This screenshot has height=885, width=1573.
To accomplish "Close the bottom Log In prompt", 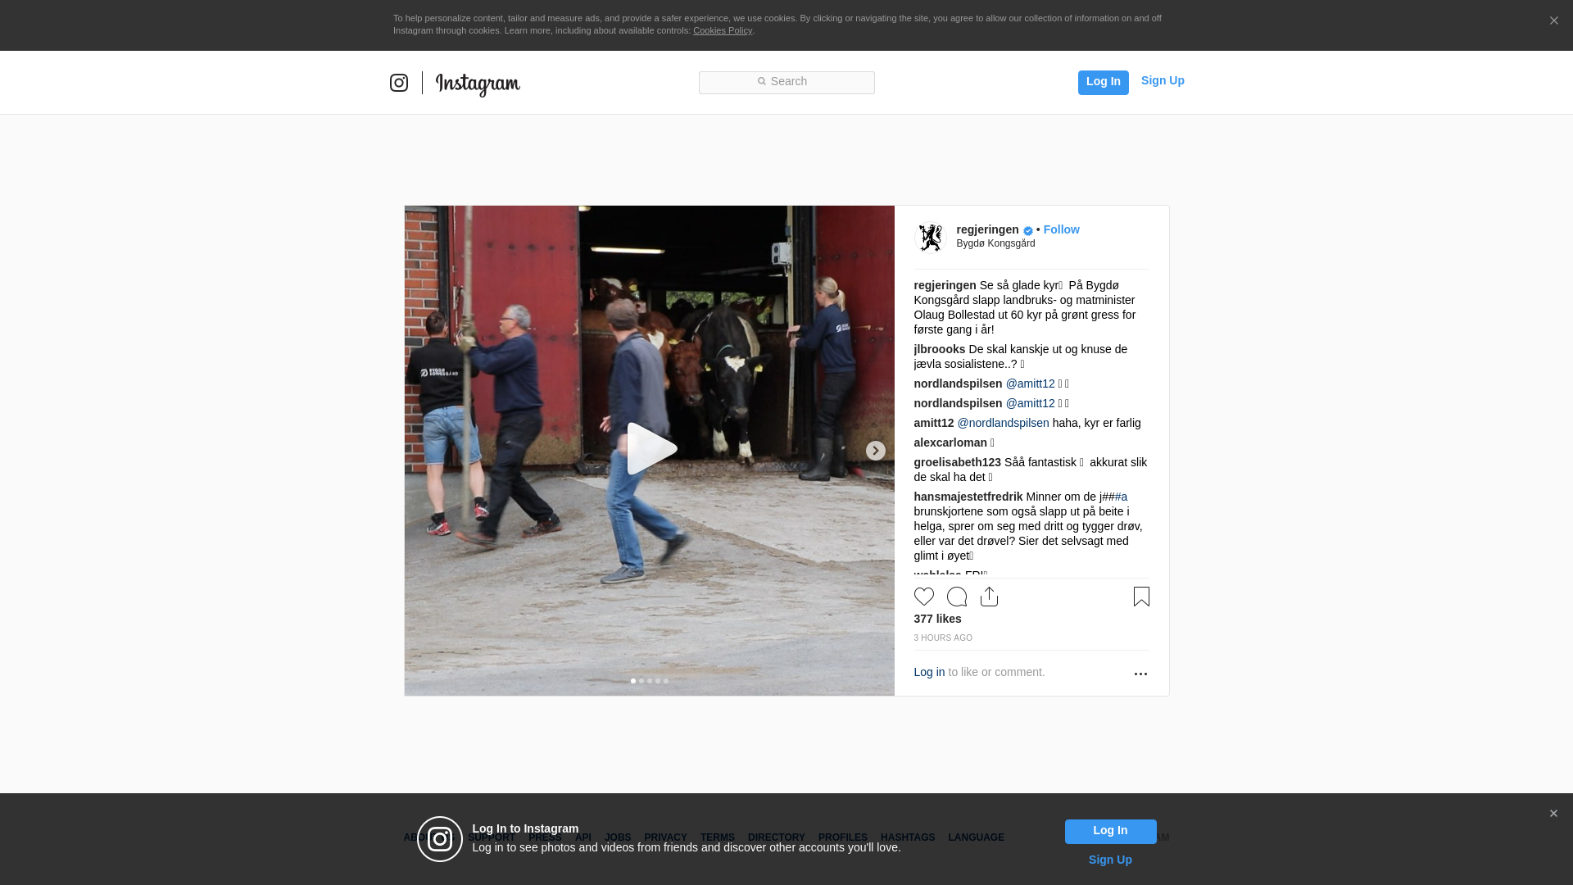I will [x=1553, y=814].
